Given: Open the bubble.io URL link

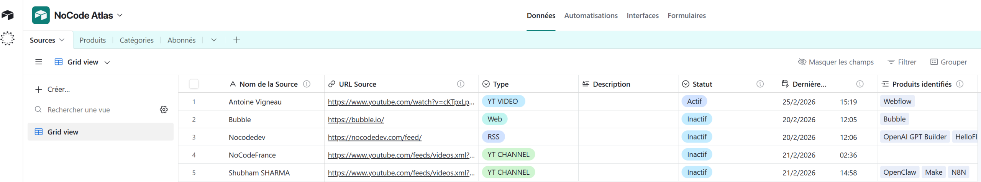Looking at the screenshot, I should pos(356,120).
